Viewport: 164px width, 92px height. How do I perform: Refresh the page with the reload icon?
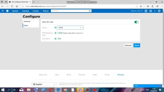(12, 6)
